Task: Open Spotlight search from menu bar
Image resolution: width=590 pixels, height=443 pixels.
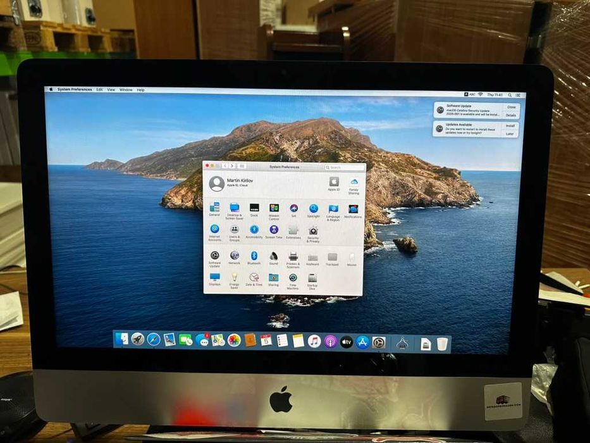Action: tap(510, 95)
